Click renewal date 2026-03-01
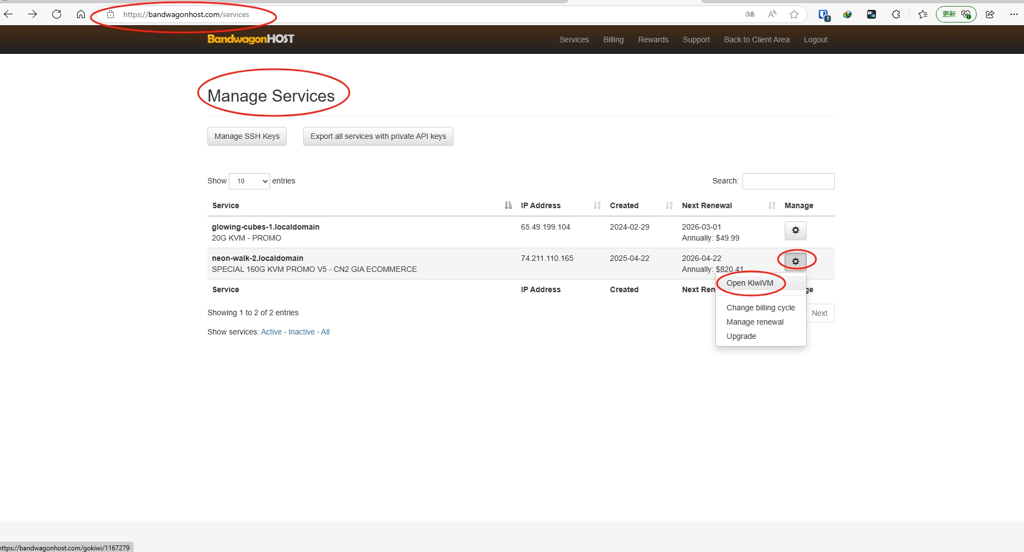1024x552 pixels. point(702,227)
